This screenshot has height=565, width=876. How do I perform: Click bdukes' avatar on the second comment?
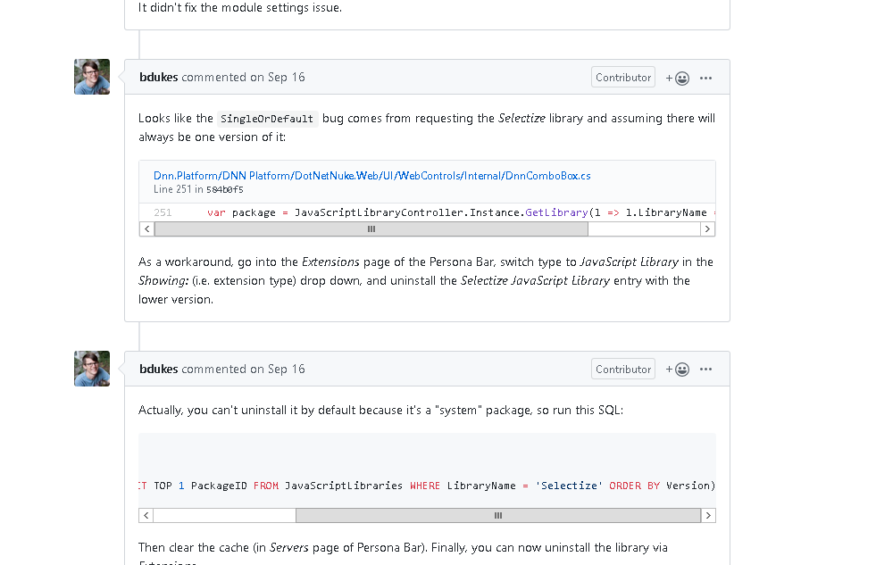[91, 368]
